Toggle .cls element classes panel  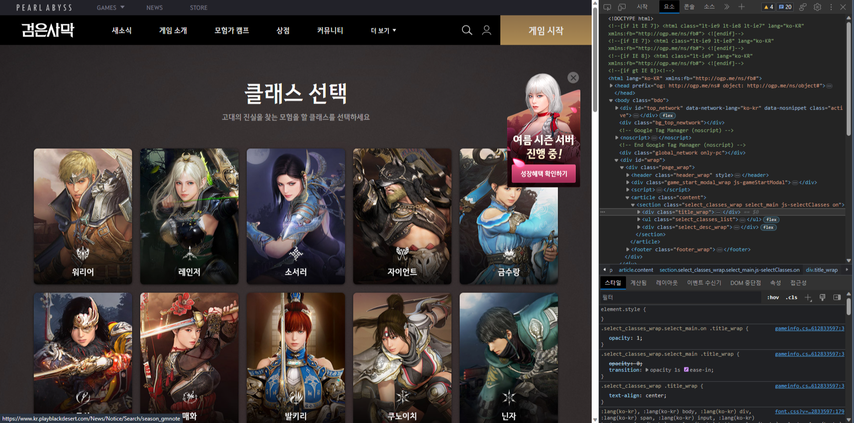click(x=791, y=298)
